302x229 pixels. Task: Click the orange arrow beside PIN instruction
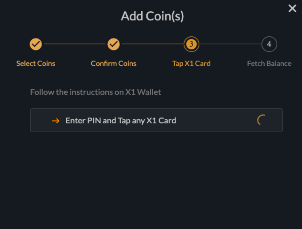click(55, 120)
